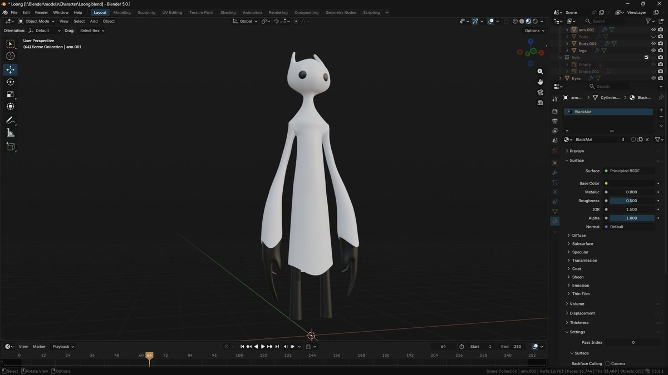Toggle the camera view icon
Viewport: 668px width, 375px height.
coord(540,92)
